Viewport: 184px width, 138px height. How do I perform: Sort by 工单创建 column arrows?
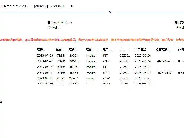click(151, 50)
